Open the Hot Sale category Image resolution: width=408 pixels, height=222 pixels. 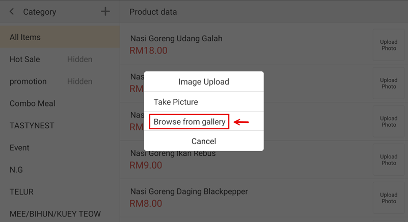point(25,60)
